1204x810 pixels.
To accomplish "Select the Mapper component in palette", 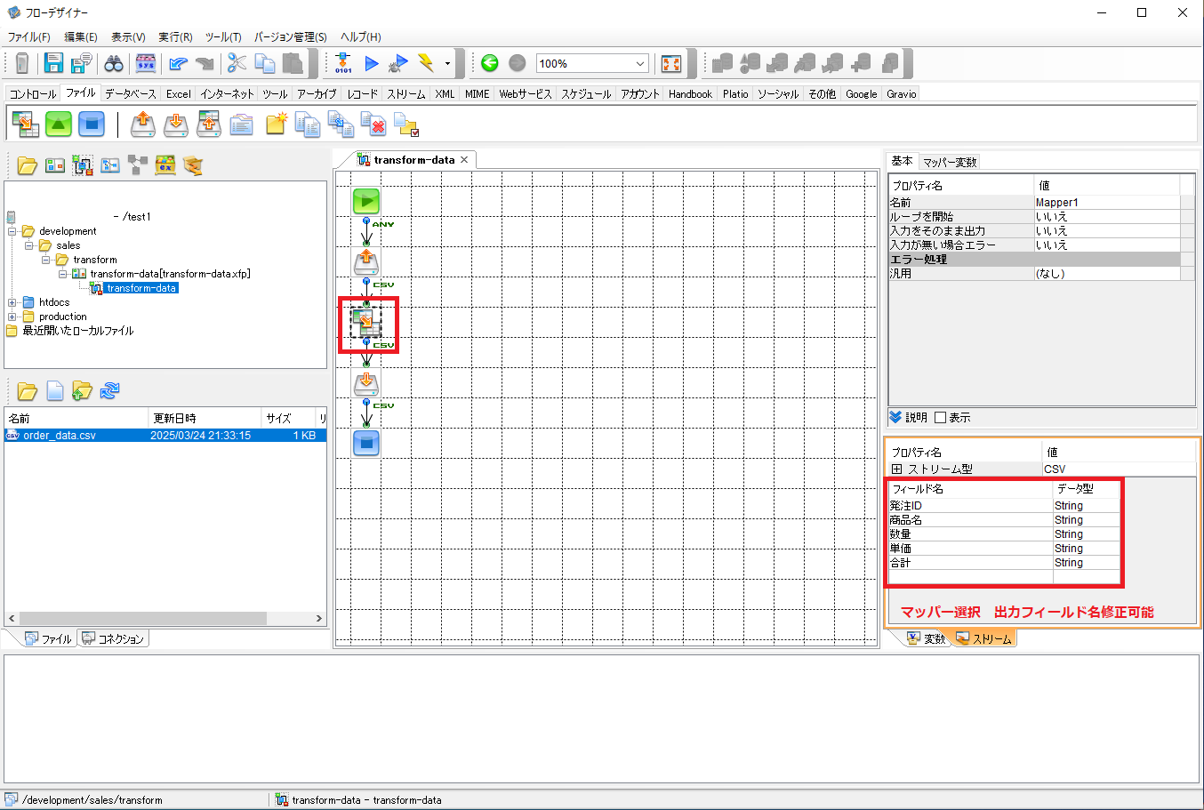I will pos(25,124).
